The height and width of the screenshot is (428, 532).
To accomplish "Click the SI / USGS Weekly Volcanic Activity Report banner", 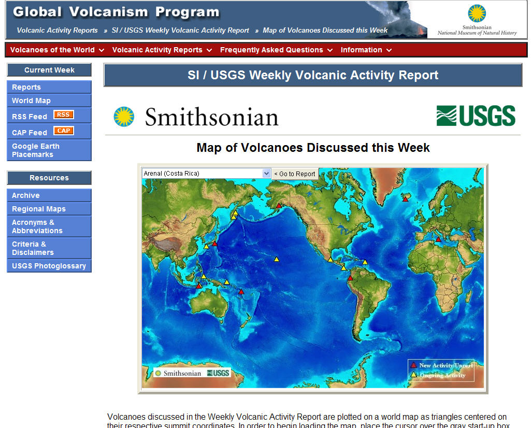I will (x=313, y=75).
